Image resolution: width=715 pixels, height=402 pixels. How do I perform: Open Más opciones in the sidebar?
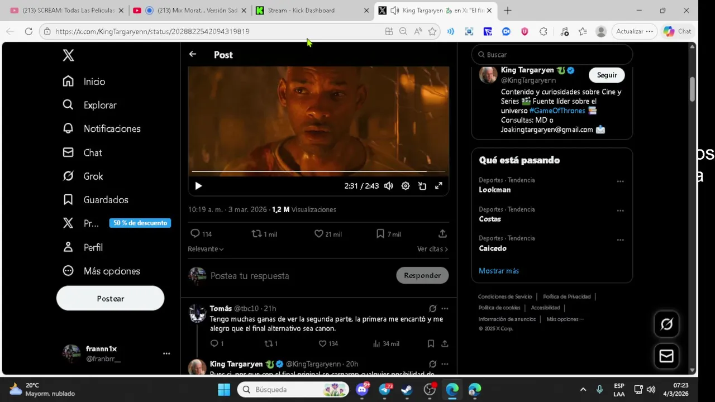[101, 271]
